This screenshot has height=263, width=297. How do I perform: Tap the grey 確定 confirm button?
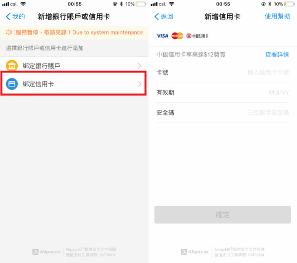[x=223, y=215]
